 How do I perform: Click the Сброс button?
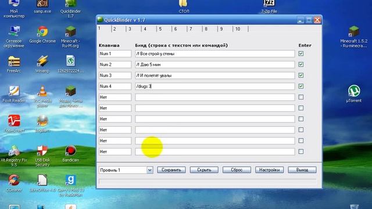click(x=237, y=170)
